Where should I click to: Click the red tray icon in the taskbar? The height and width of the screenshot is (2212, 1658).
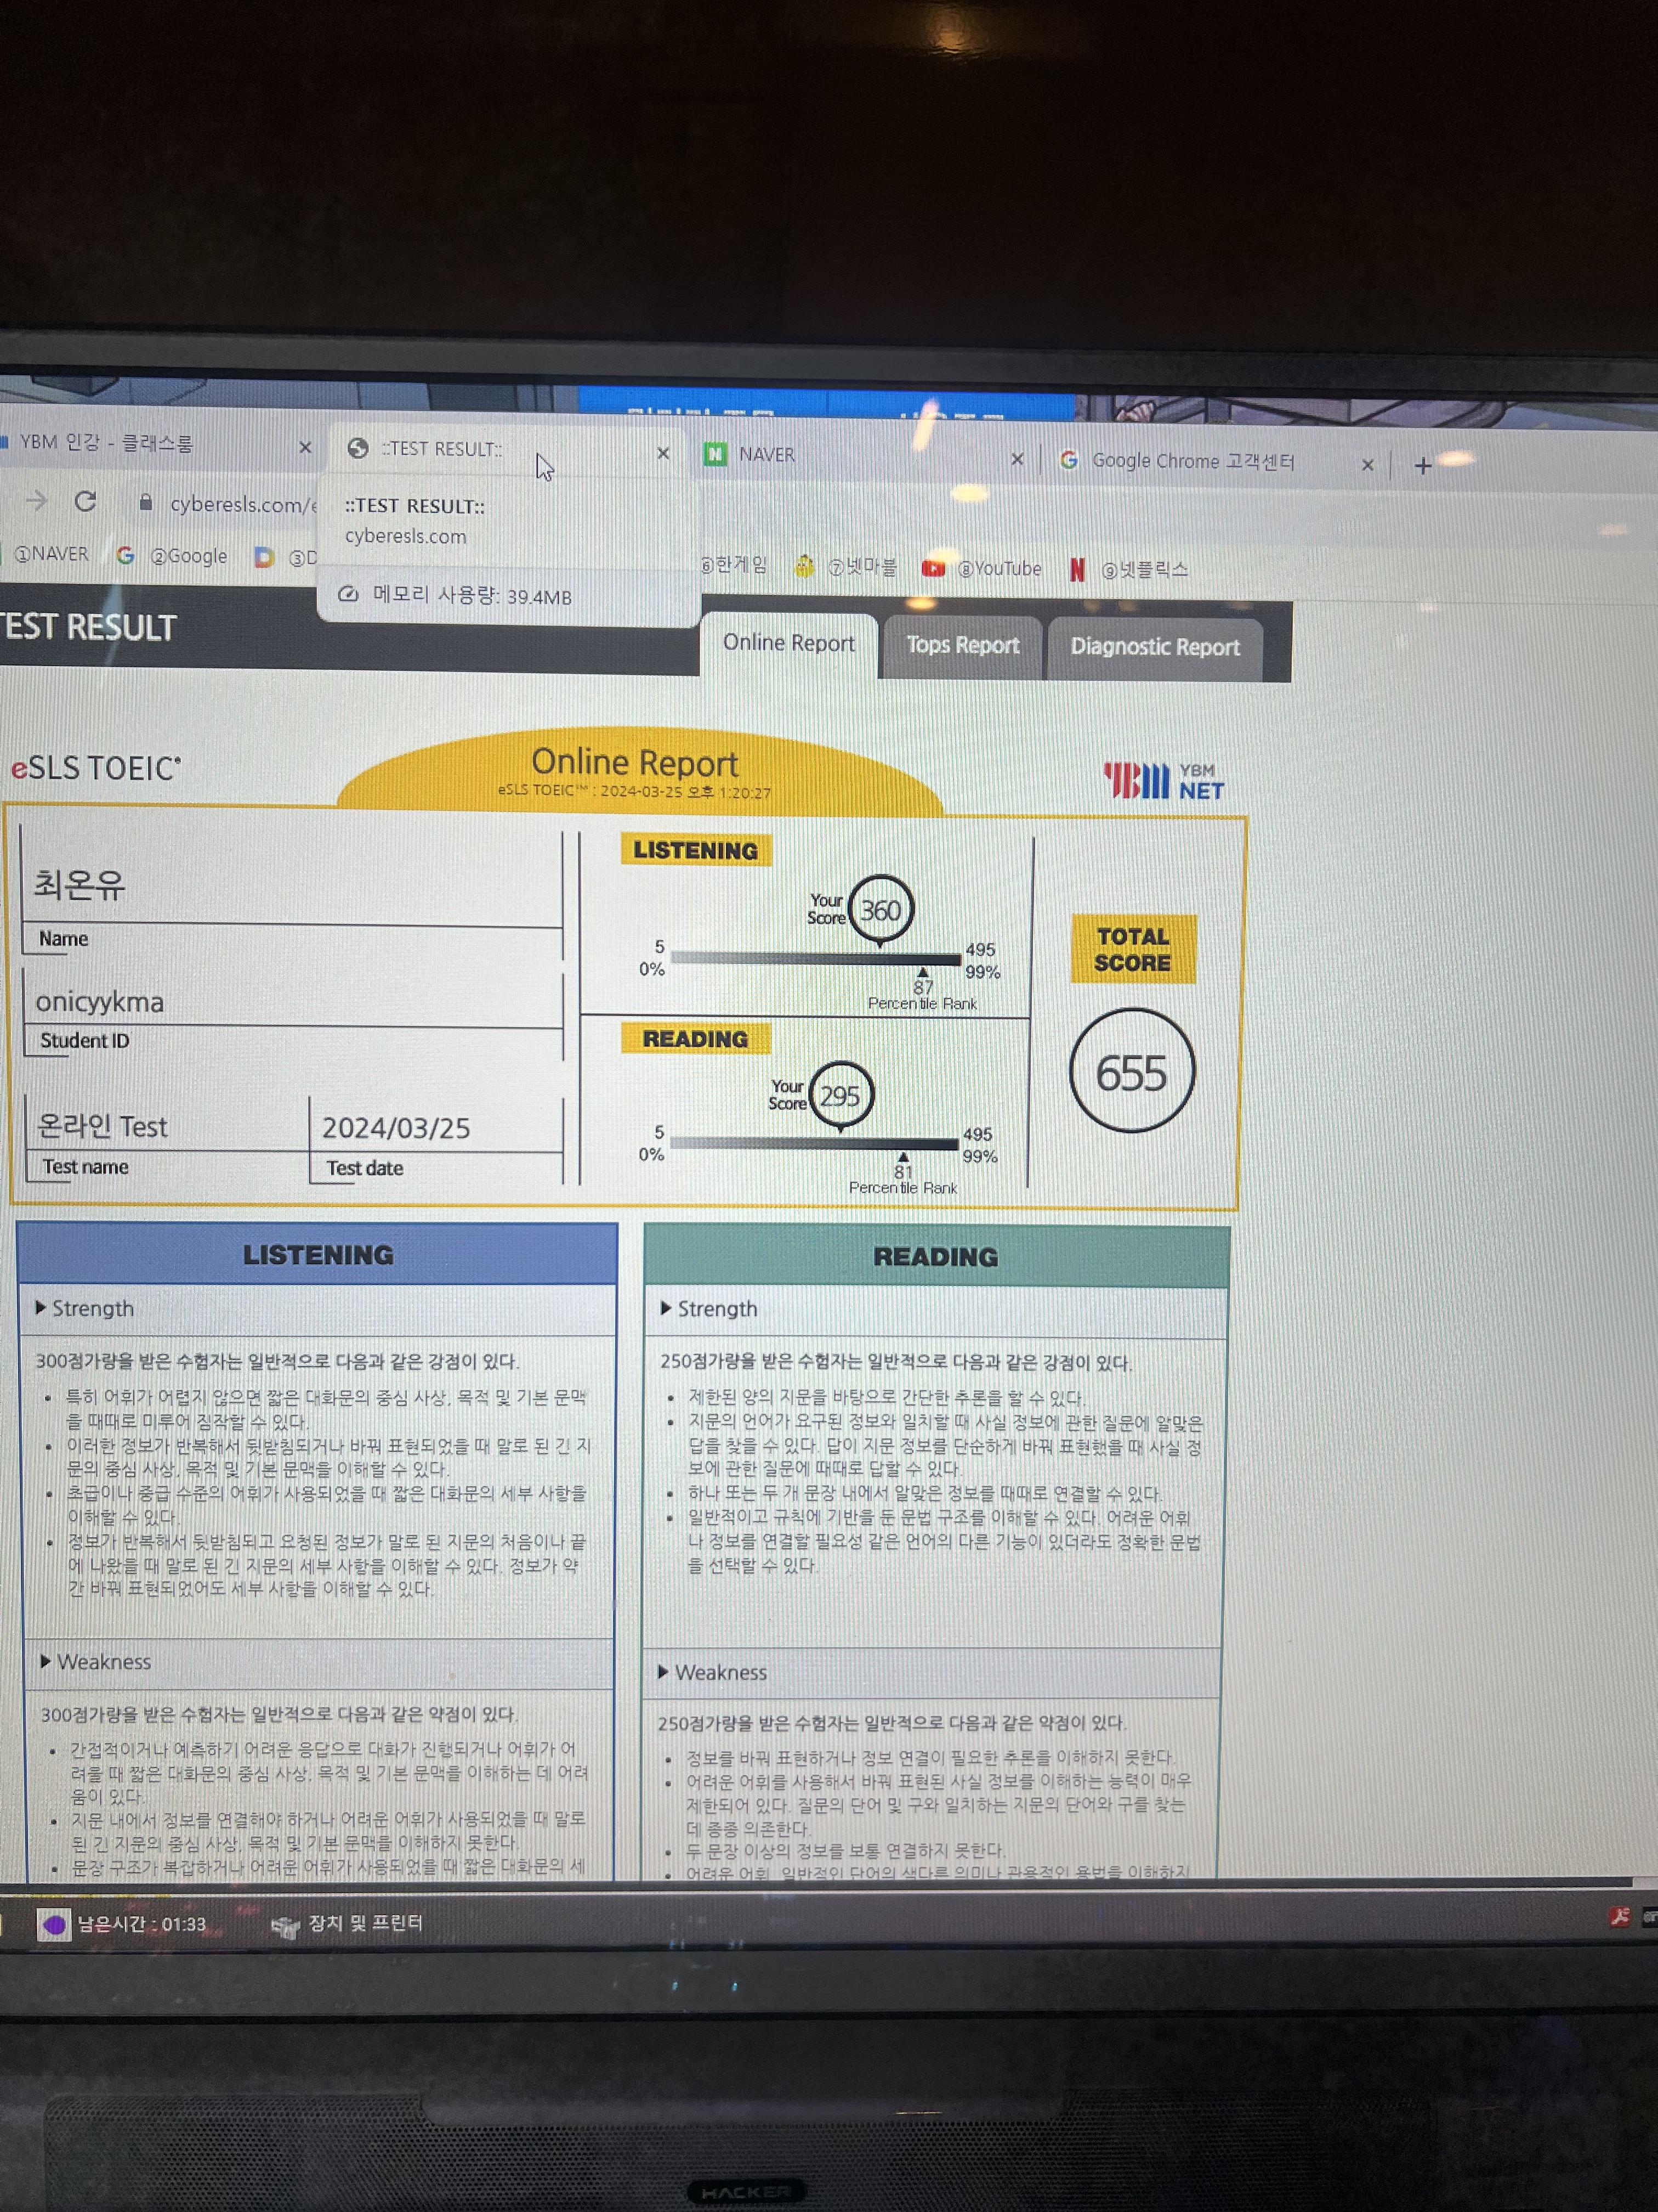click(x=1620, y=1917)
